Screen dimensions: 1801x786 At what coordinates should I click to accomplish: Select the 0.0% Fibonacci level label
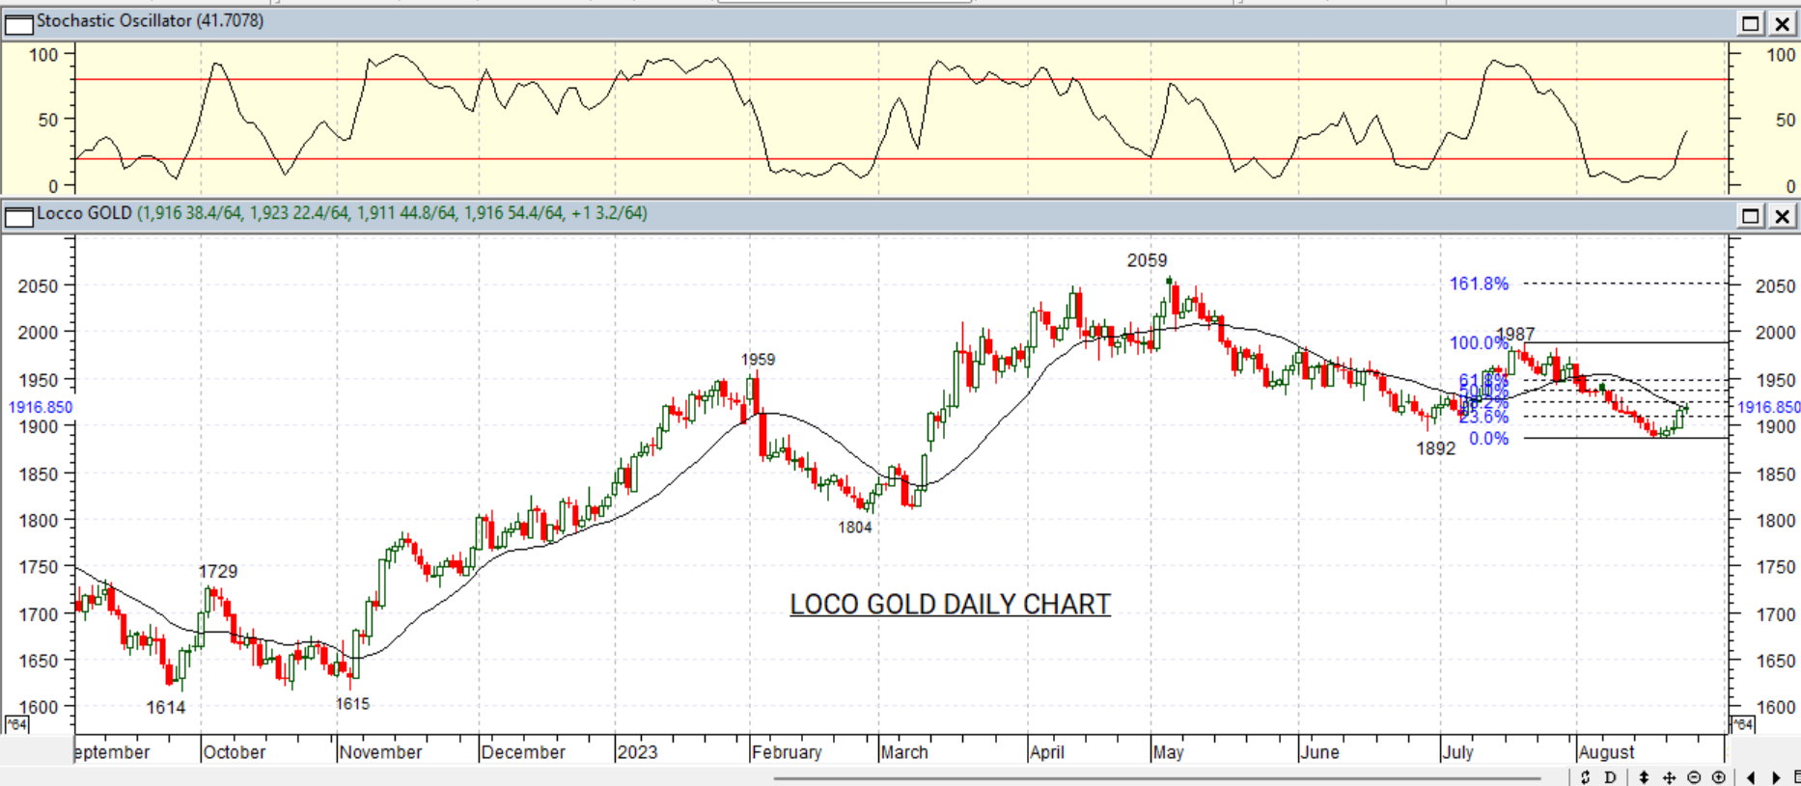pyautogui.click(x=1489, y=439)
